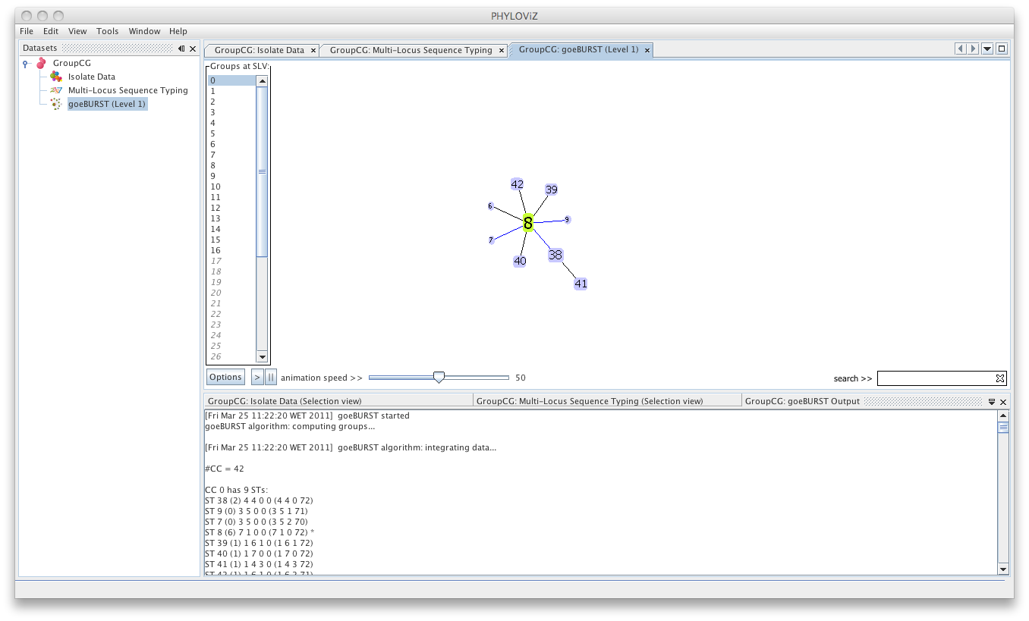Select group 10 in Groups at SLV list
1029x621 pixels.
[x=232, y=187]
